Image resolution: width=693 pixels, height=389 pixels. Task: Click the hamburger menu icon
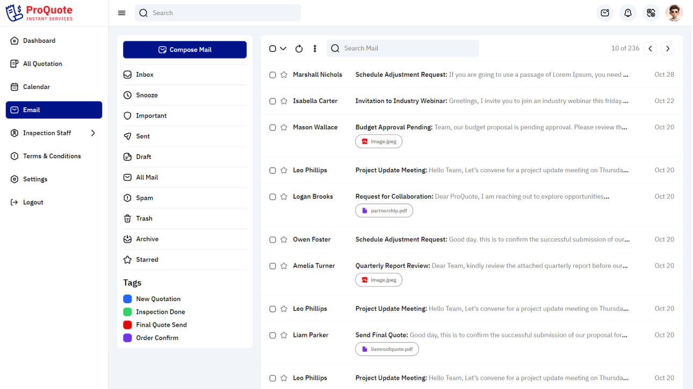(121, 13)
